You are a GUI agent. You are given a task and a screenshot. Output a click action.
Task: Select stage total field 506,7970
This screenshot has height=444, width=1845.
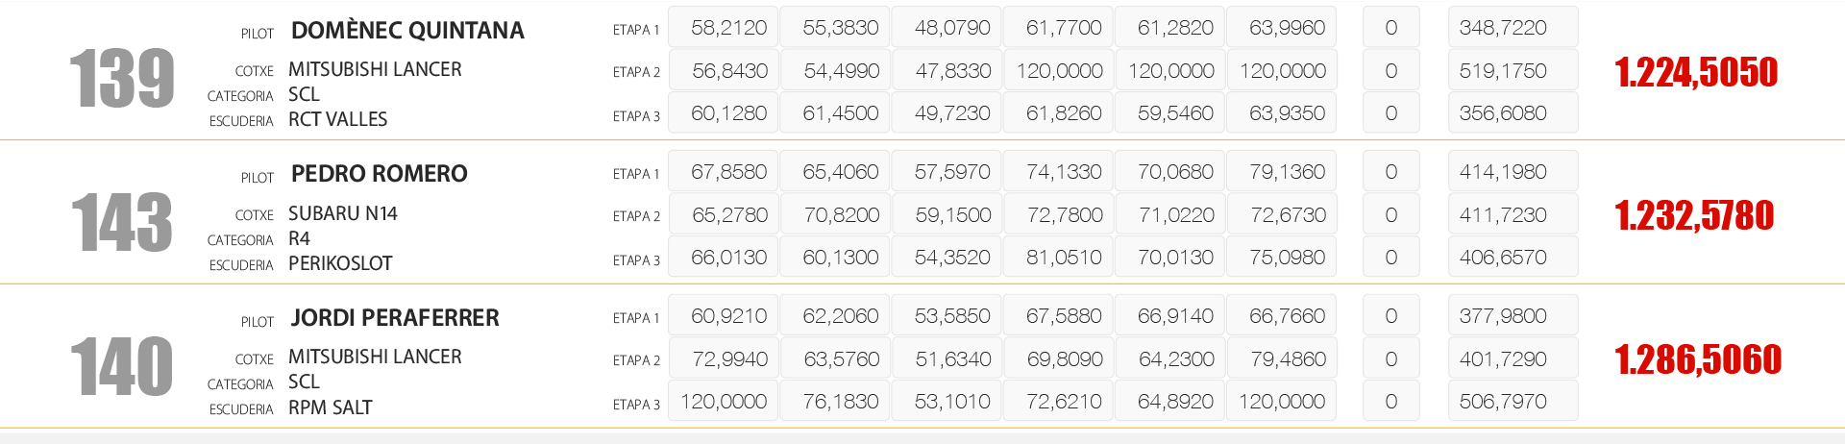(x=1503, y=402)
